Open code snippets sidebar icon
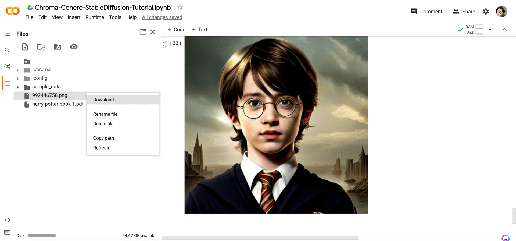This screenshot has height=241, width=516. click(7, 220)
